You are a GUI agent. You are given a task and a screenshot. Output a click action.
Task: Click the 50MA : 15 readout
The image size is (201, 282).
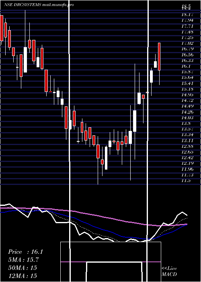[x=23, y=267]
